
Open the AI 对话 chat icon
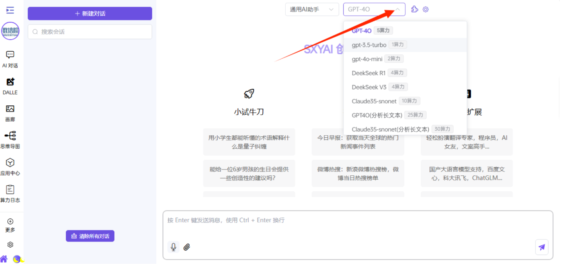(10, 55)
